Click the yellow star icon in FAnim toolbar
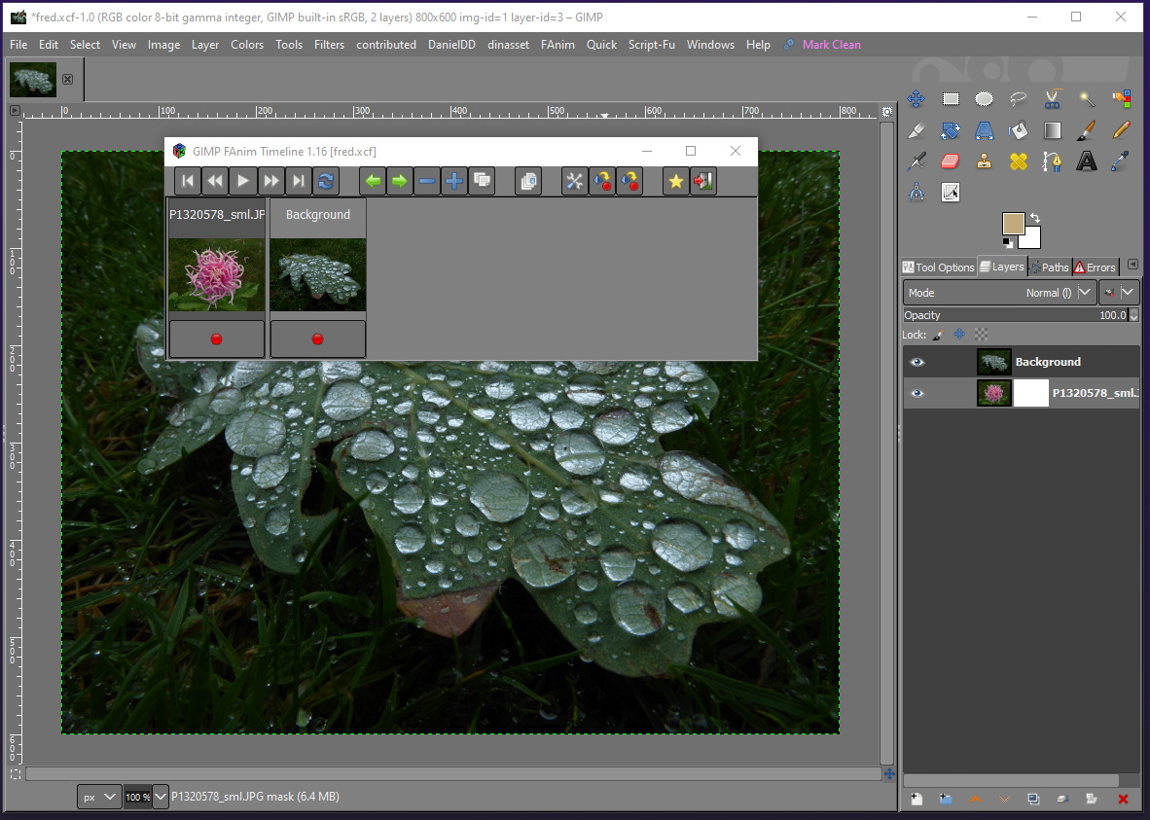The image size is (1150, 820). [x=676, y=181]
